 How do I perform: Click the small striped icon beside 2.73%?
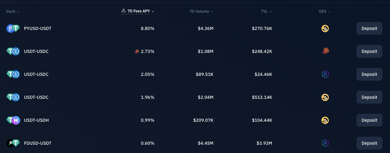tap(137, 51)
